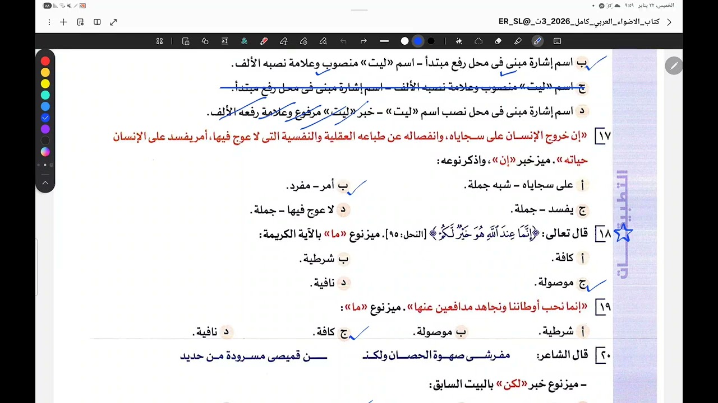This screenshot has height=403, width=718.
Task: Choose purple in side color palette
Action: pos(45,129)
